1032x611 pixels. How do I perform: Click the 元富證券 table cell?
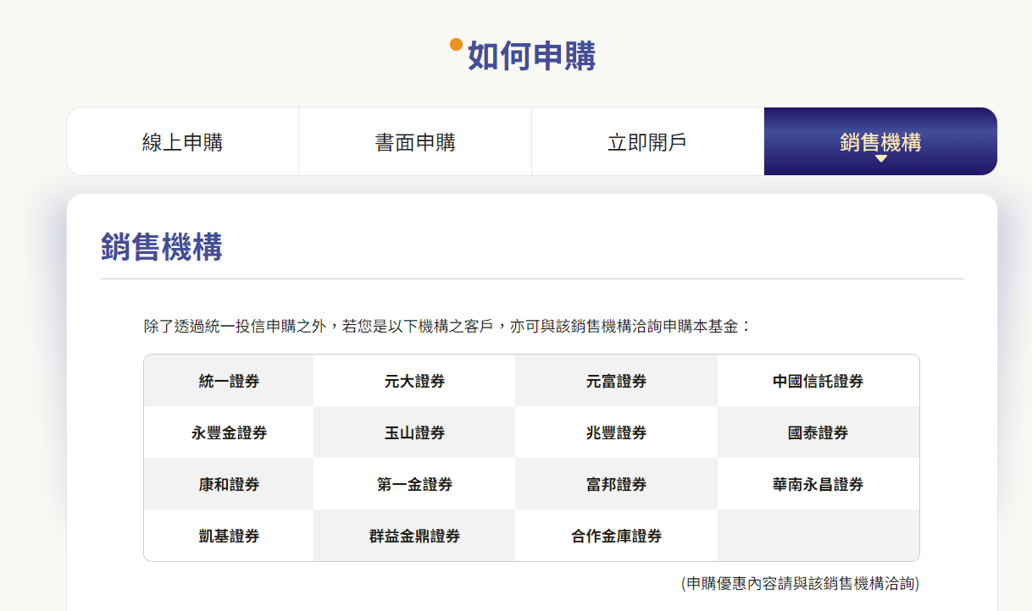click(x=616, y=381)
